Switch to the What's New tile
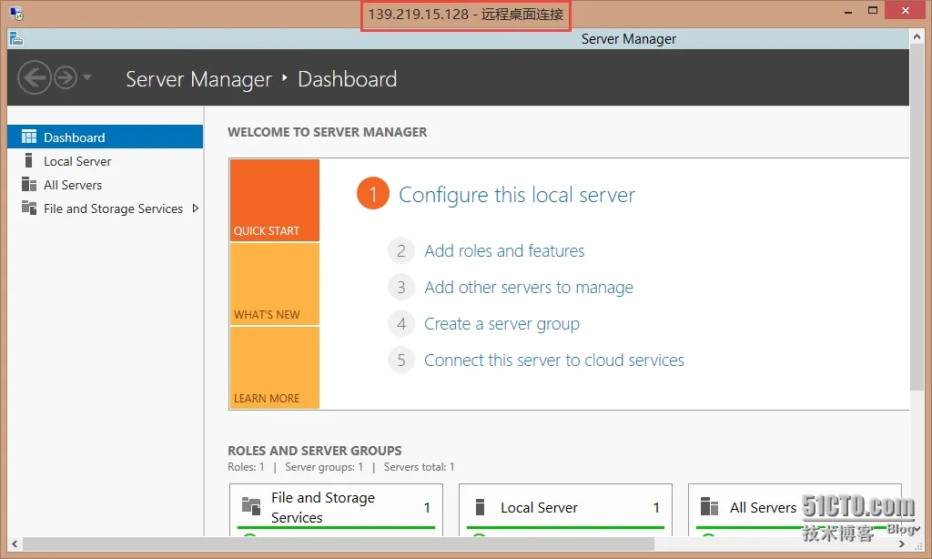Viewport: 932px width, 559px height. tap(274, 284)
